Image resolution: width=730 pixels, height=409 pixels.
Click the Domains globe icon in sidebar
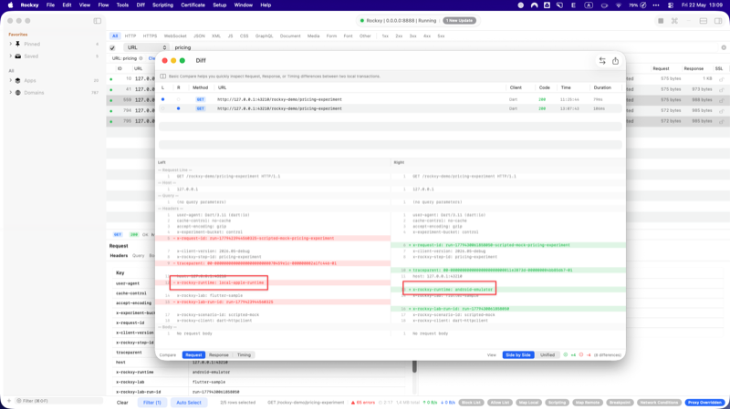click(17, 93)
